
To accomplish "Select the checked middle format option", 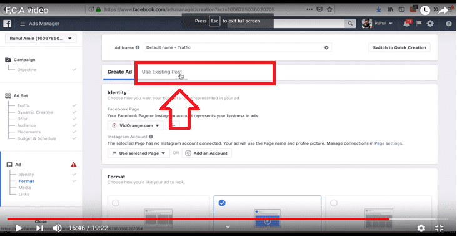I will (222, 203).
